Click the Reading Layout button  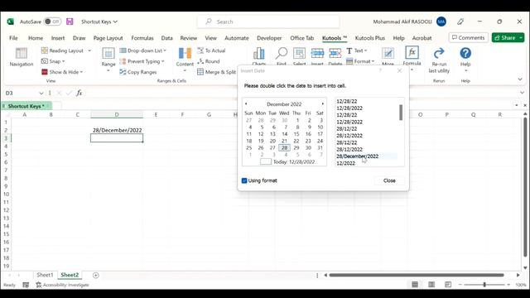(66, 50)
